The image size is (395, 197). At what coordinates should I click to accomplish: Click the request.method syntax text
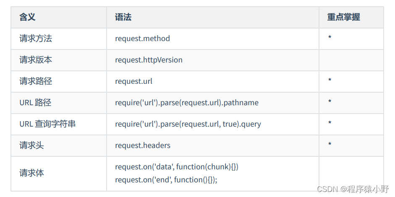pos(142,39)
